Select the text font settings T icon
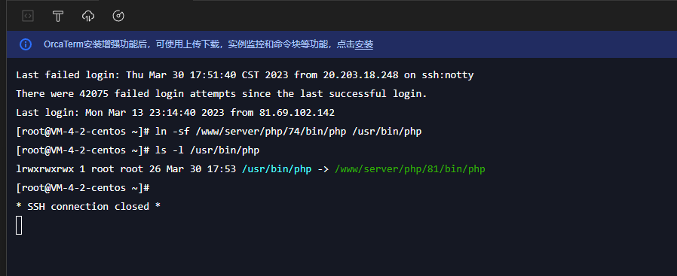This screenshot has height=276, width=677. click(58, 17)
